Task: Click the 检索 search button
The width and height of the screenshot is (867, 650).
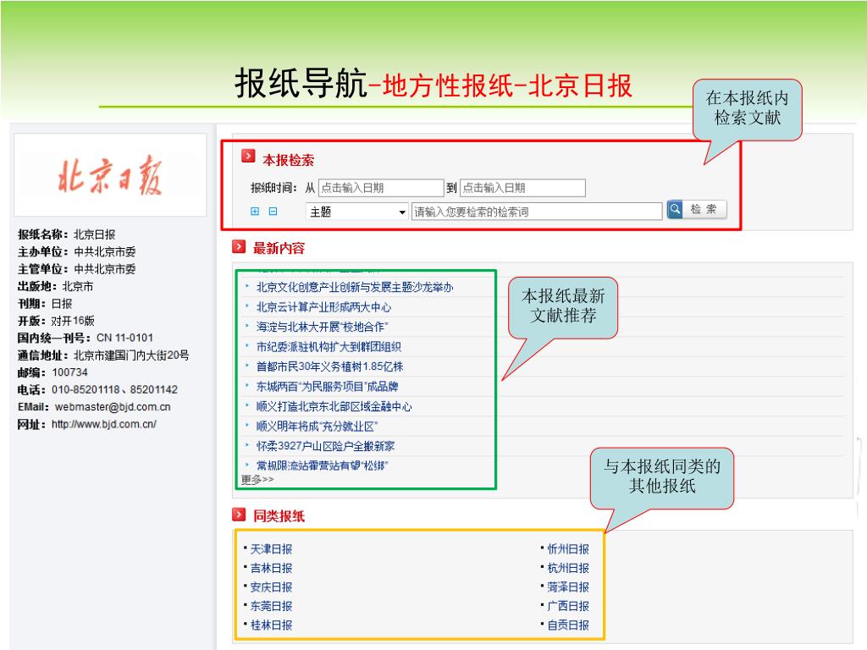Action: click(697, 210)
